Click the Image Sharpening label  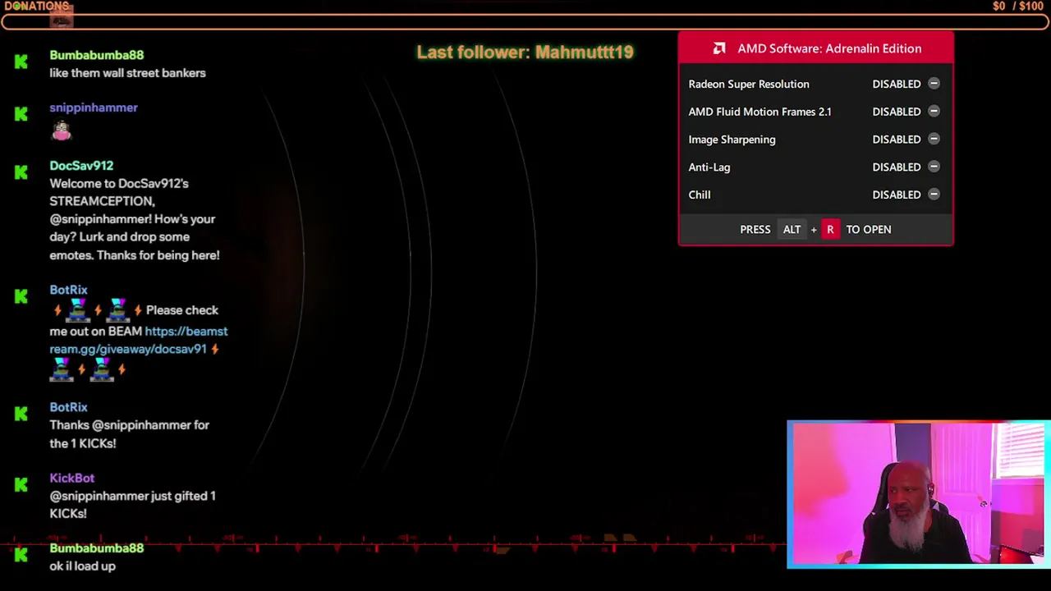[x=732, y=140]
